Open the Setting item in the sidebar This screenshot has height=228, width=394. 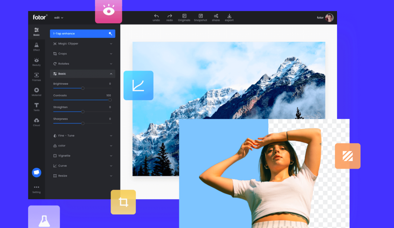[37, 189]
